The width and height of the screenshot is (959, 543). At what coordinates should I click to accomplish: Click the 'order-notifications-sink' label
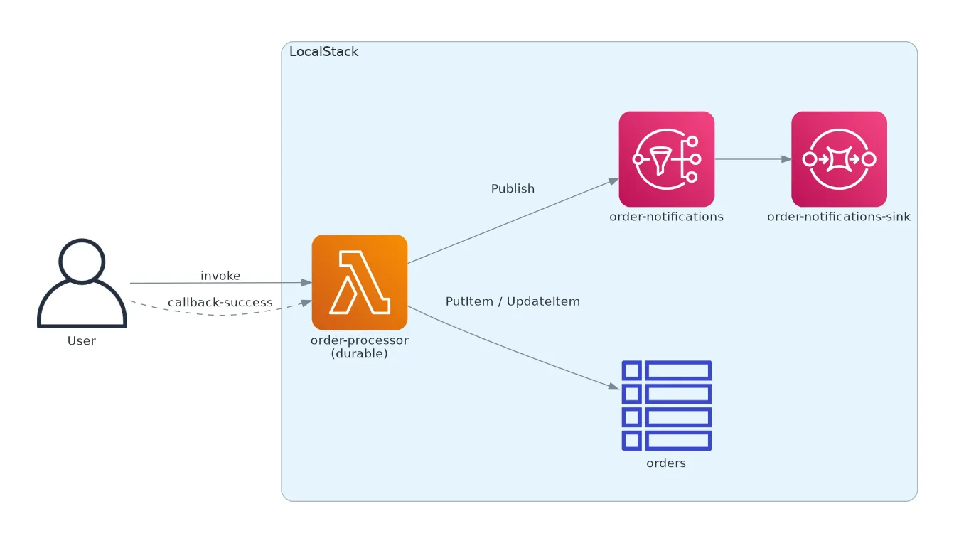(839, 217)
